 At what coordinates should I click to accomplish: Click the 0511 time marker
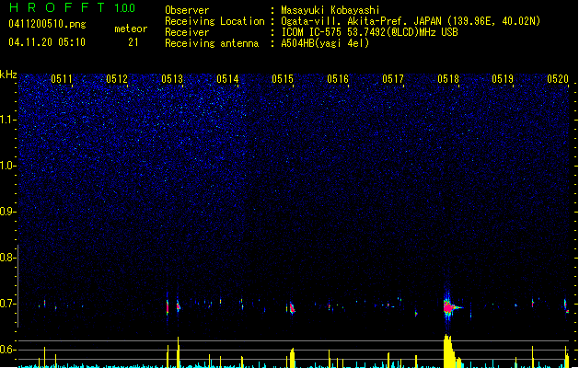62,79
